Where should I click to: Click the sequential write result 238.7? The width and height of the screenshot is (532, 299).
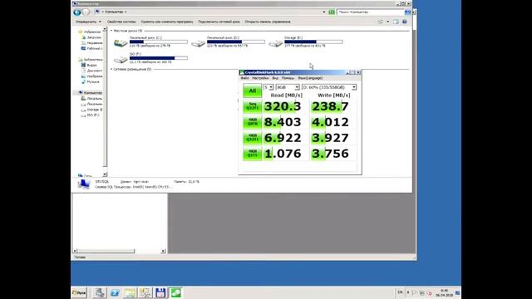333,106
